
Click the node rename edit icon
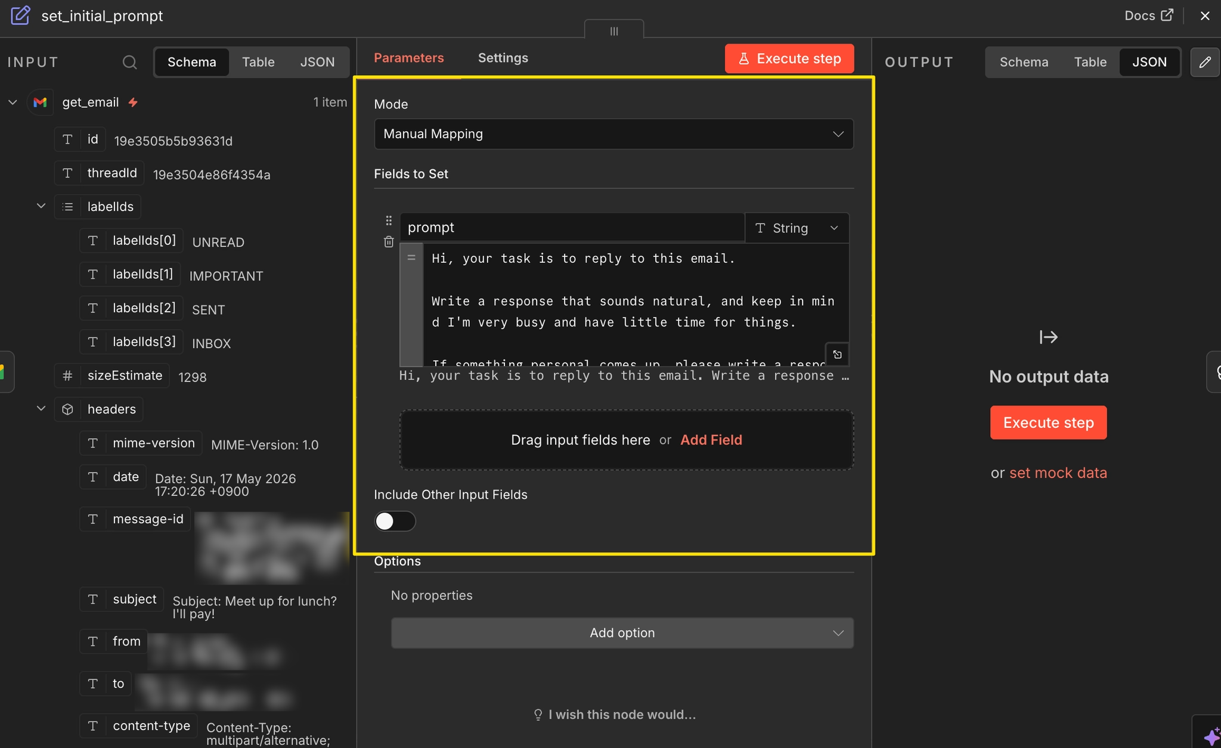point(20,15)
